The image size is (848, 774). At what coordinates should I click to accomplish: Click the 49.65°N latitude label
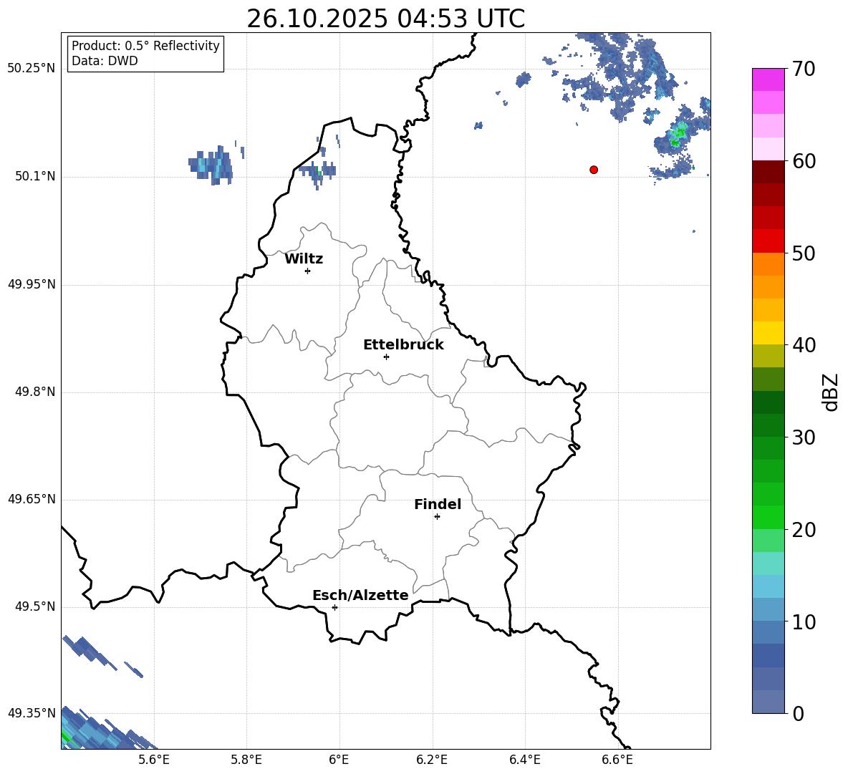coord(32,499)
